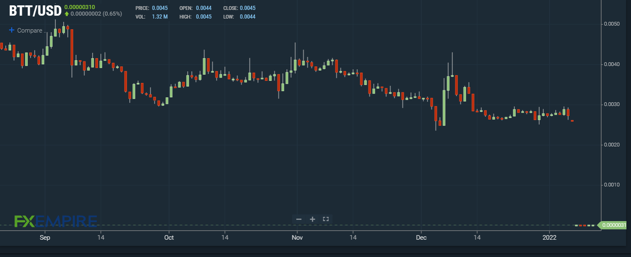Click the VOL 1.32 M readout

pyautogui.click(x=152, y=17)
